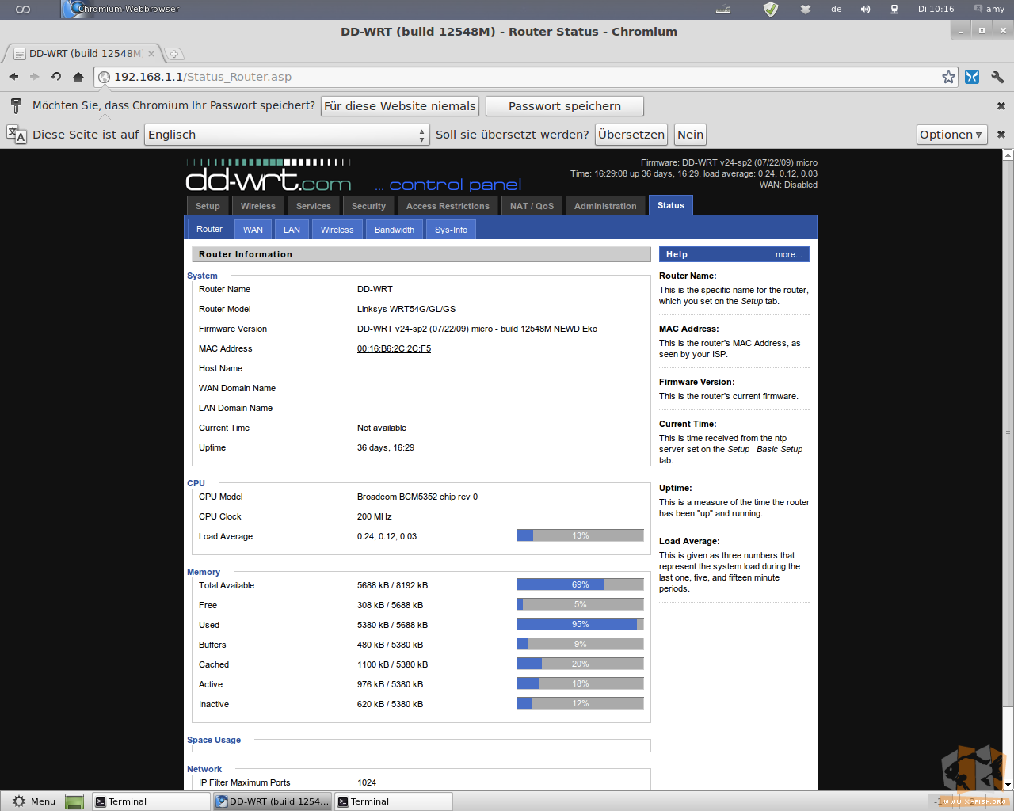The height and width of the screenshot is (811, 1014).
Task: Open the Menu button in the taskbar
Action: [34, 801]
